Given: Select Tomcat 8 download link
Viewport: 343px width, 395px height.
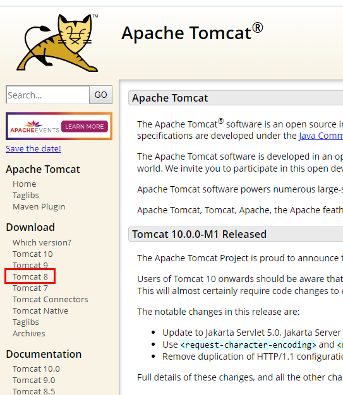Looking at the screenshot, I should coord(30,276).
